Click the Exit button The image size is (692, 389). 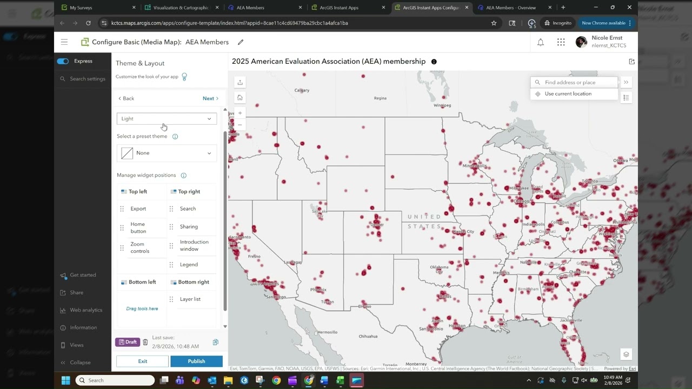click(143, 361)
